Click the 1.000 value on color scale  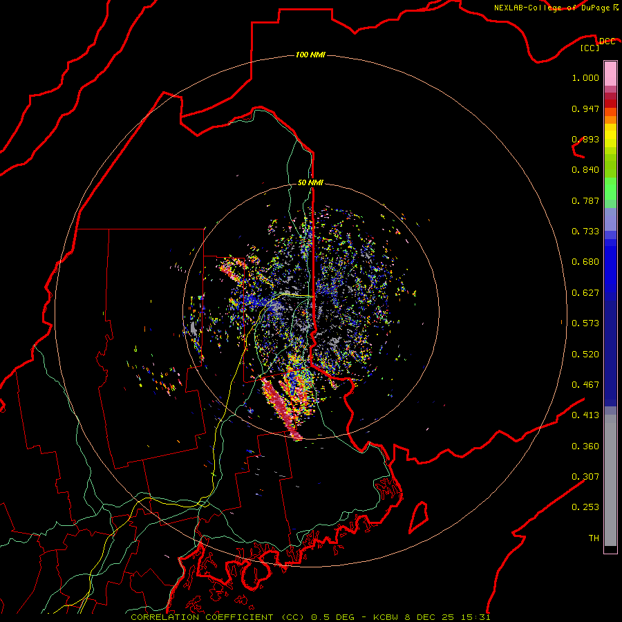point(585,77)
